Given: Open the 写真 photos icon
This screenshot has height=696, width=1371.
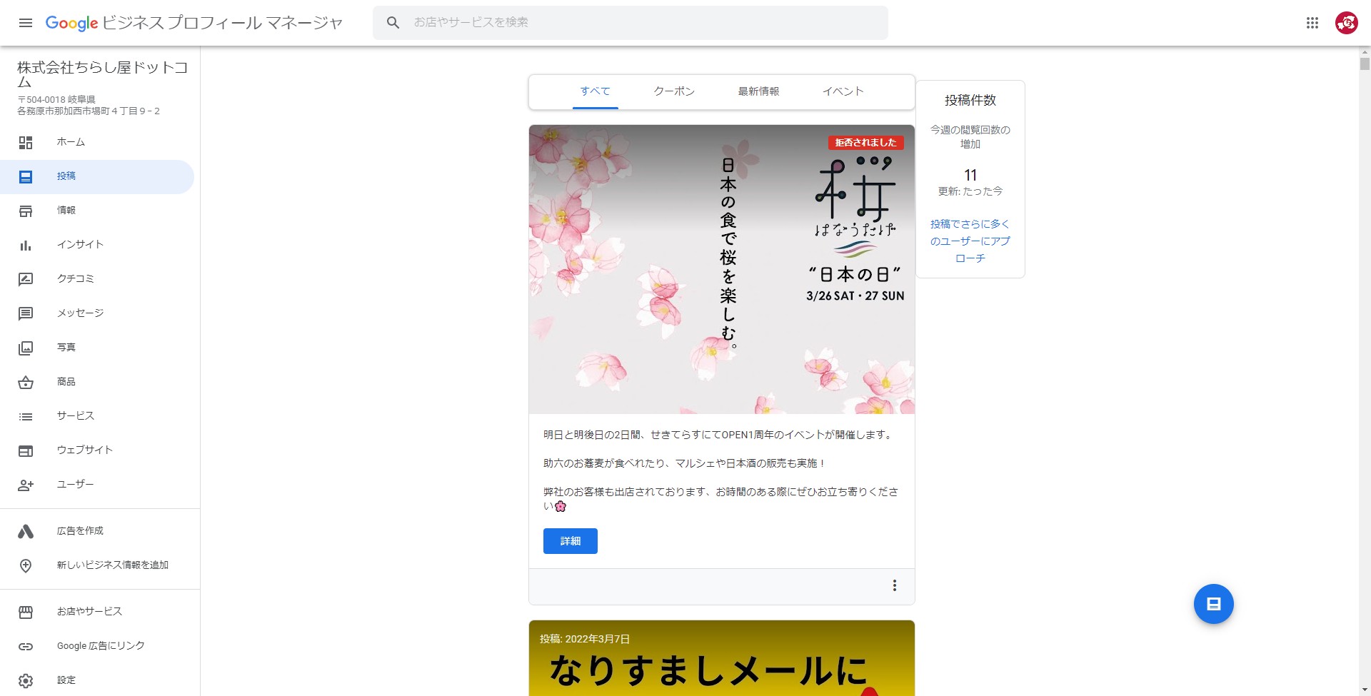Looking at the screenshot, I should (x=26, y=348).
